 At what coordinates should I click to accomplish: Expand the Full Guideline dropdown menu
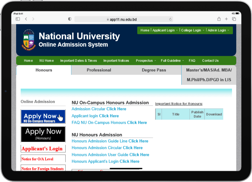[172, 61]
